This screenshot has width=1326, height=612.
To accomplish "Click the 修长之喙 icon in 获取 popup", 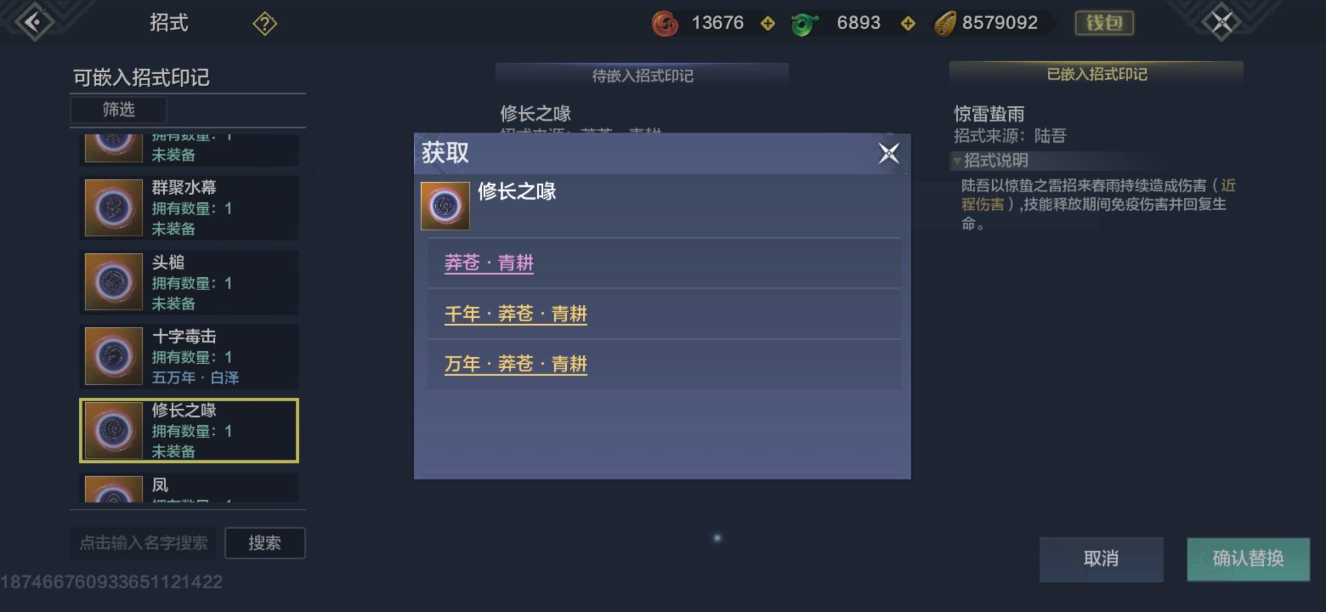I will (445, 206).
